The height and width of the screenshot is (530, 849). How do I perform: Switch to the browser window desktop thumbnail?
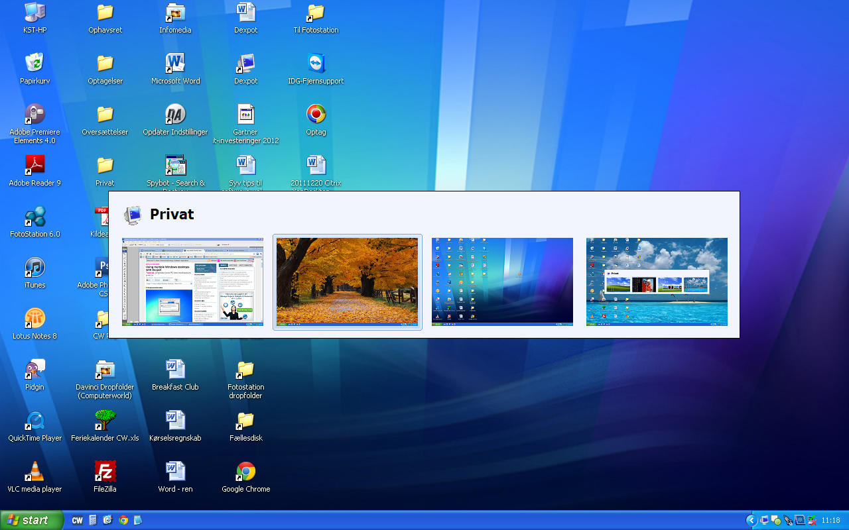pos(192,282)
